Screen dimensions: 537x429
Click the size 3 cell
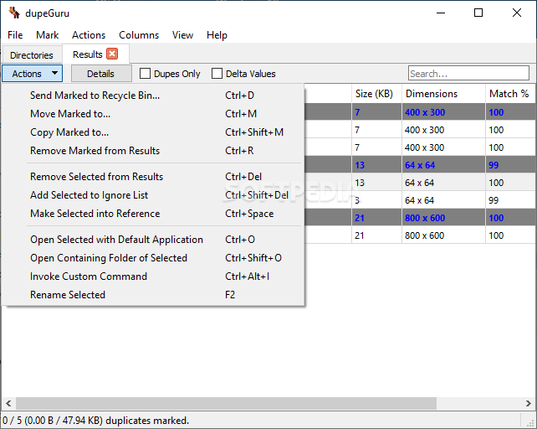pos(376,200)
